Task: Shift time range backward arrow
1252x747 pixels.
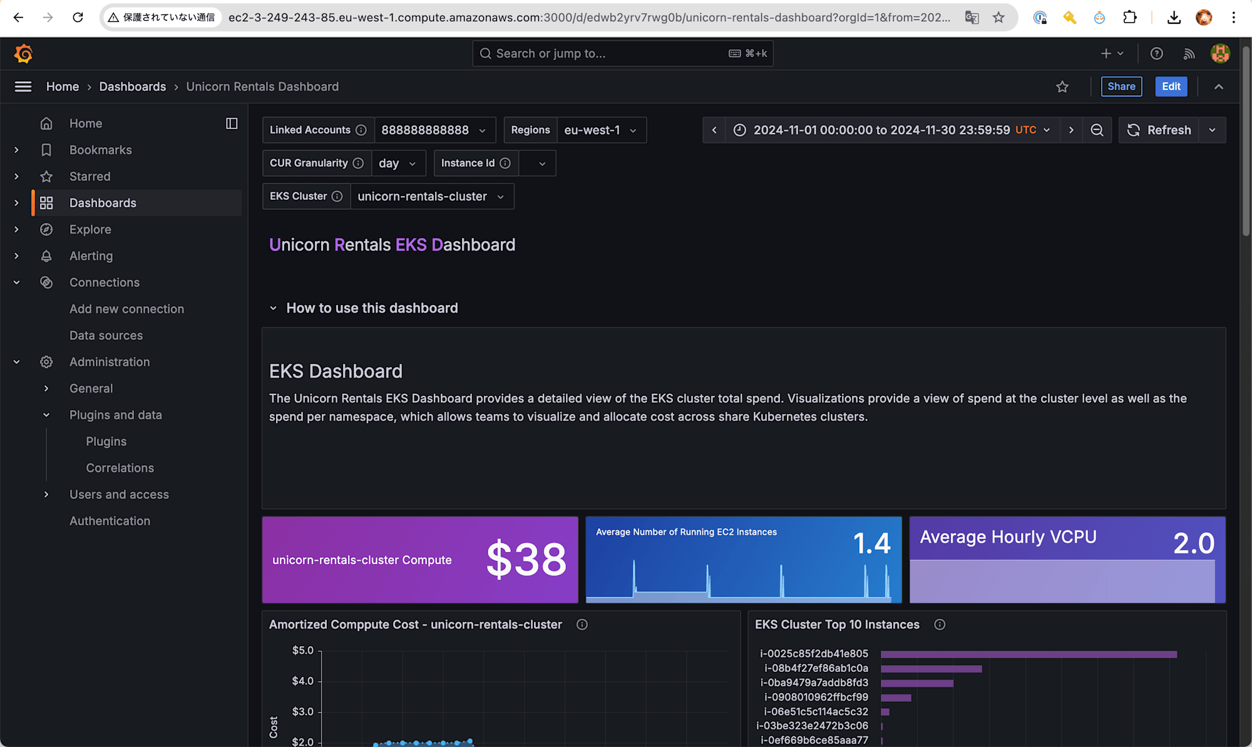Action: [714, 130]
